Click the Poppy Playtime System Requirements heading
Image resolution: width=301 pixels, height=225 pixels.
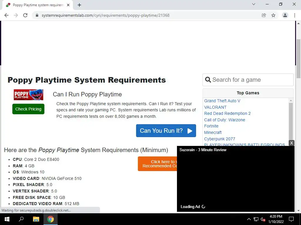(87, 80)
